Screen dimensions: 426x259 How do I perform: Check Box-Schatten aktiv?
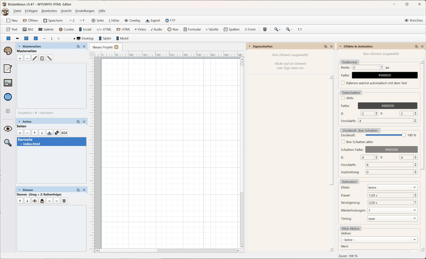click(343, 142)
